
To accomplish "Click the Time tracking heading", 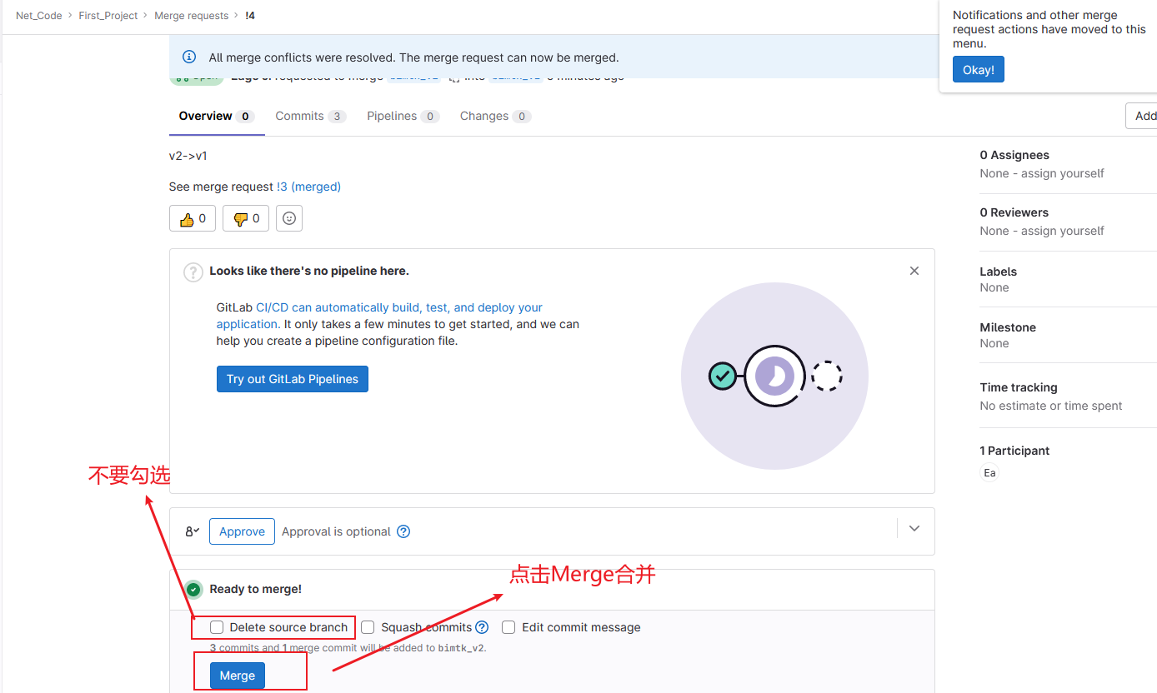I will [1019, 387].
